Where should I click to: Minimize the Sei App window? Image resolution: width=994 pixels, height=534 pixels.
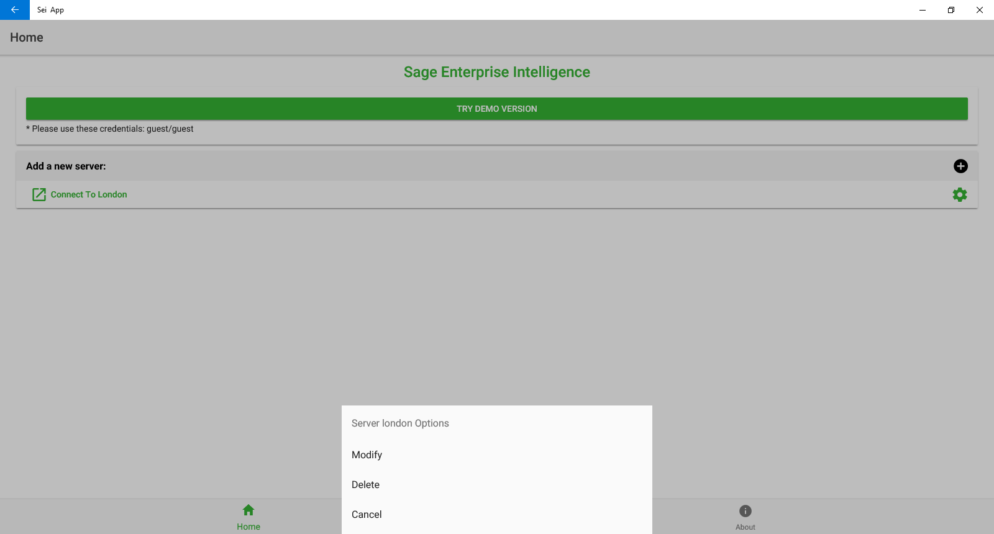click(923, 10)
